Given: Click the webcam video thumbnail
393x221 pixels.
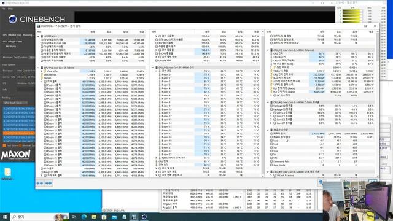Looking at the screenshot, I should (357, 201).
